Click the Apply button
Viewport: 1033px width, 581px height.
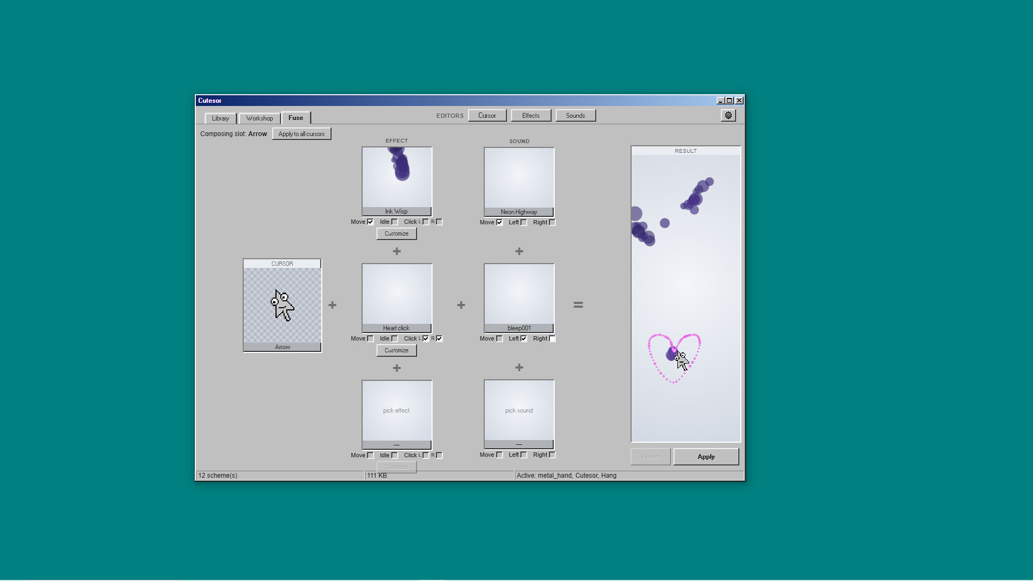706,457
